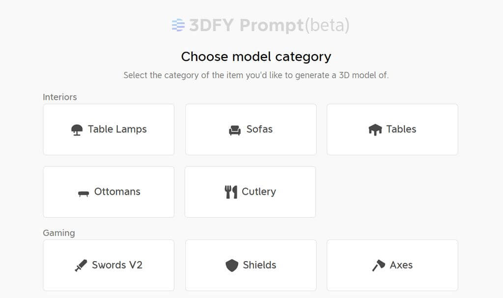Open the Table Lamps category
503x298 pixels.
point(109,129)
